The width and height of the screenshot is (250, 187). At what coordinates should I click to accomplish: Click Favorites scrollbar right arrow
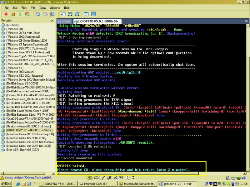(x=53, y=173)
